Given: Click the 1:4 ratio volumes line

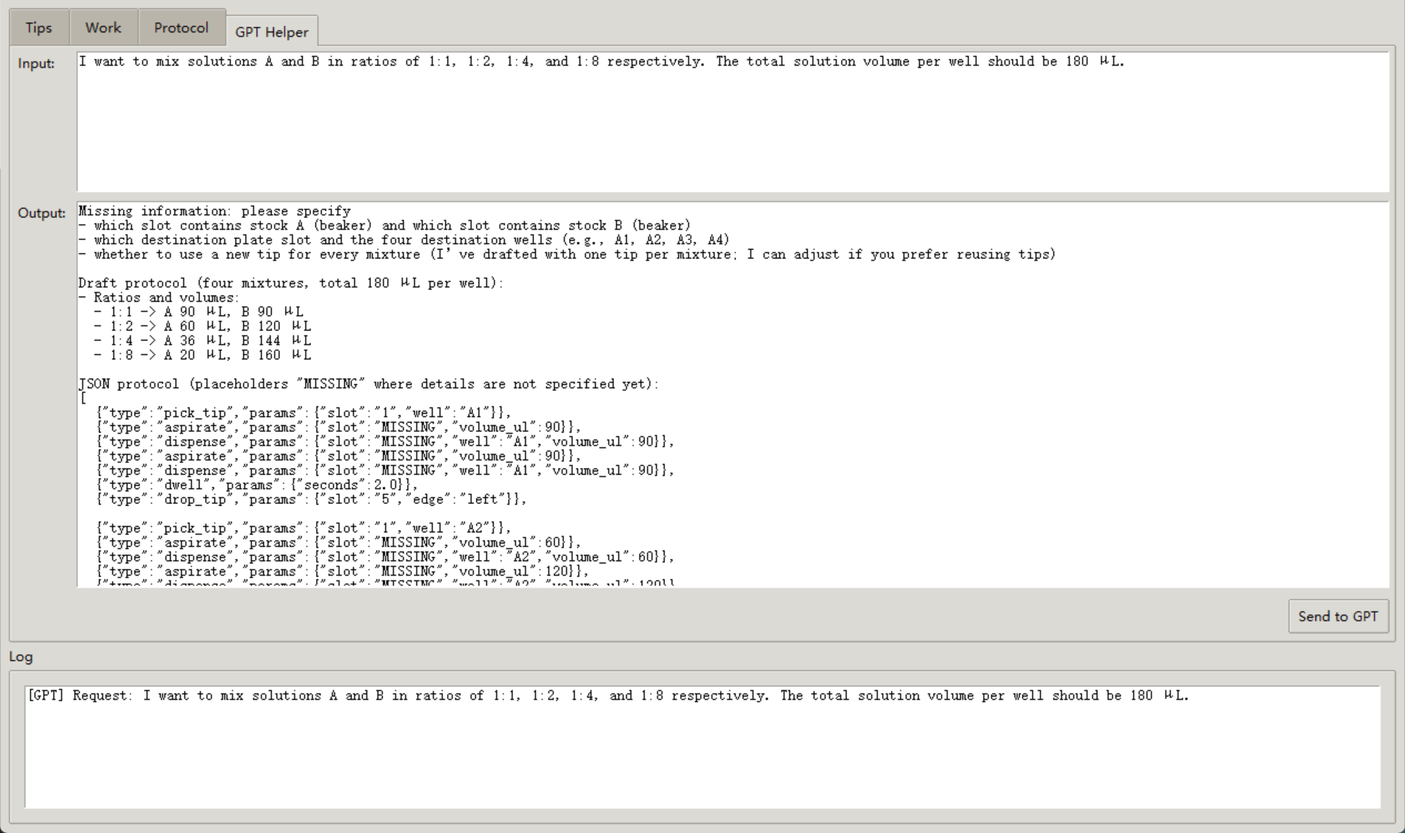Looking at the screenshot, I should [203, 341].
